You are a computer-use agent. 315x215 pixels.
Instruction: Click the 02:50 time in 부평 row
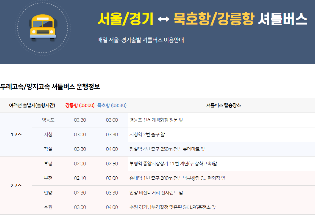pyautogui.click(x=112, y=164)
